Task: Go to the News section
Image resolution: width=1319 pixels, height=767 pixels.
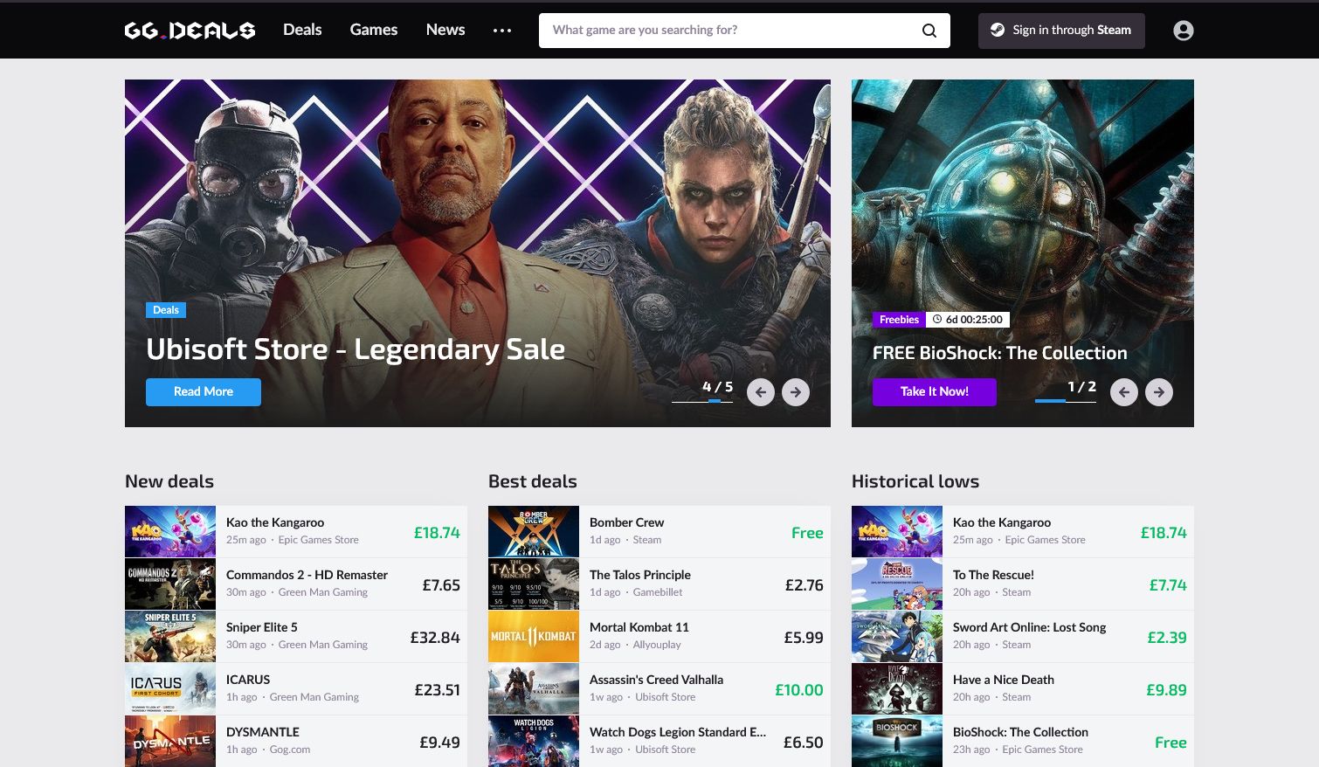Action: pos(445,30)
